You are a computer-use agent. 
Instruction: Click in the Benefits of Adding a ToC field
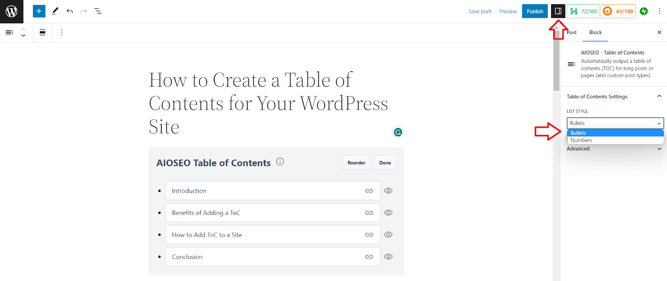coord(273,213)
